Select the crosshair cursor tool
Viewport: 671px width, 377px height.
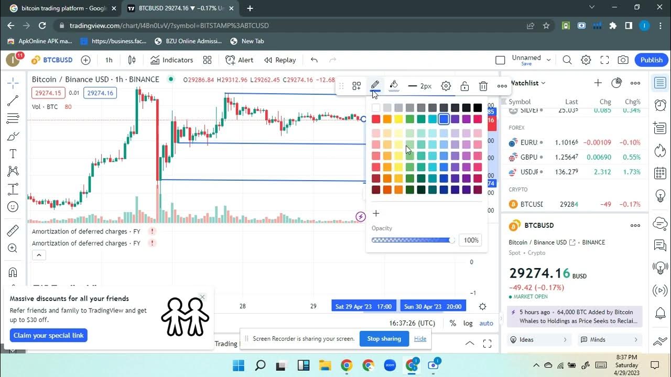(13, 83)
